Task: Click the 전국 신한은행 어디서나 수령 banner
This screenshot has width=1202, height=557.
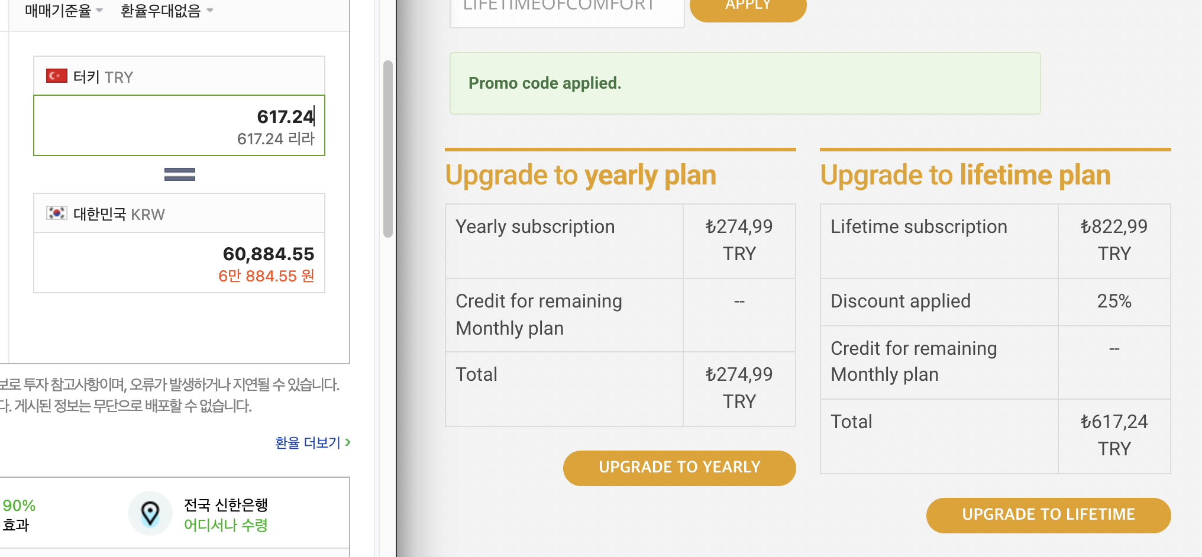Action: pyautogui.click(x=225, y=514)
